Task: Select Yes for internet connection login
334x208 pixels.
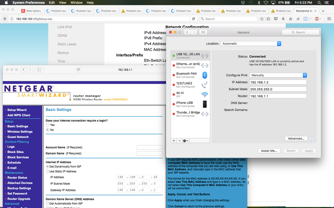Action: (x=48, y=125)
